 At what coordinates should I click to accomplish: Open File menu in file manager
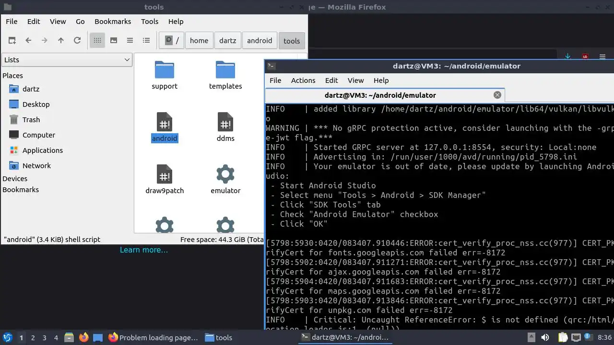[x=12, y=22]
